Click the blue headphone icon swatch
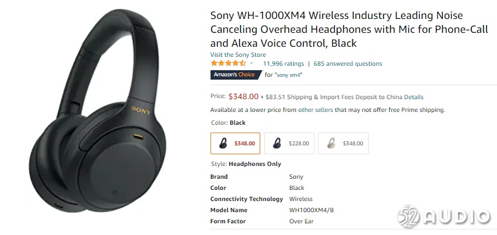The height and width of the screenshot is (235, 497). click(x=276, y=143)
